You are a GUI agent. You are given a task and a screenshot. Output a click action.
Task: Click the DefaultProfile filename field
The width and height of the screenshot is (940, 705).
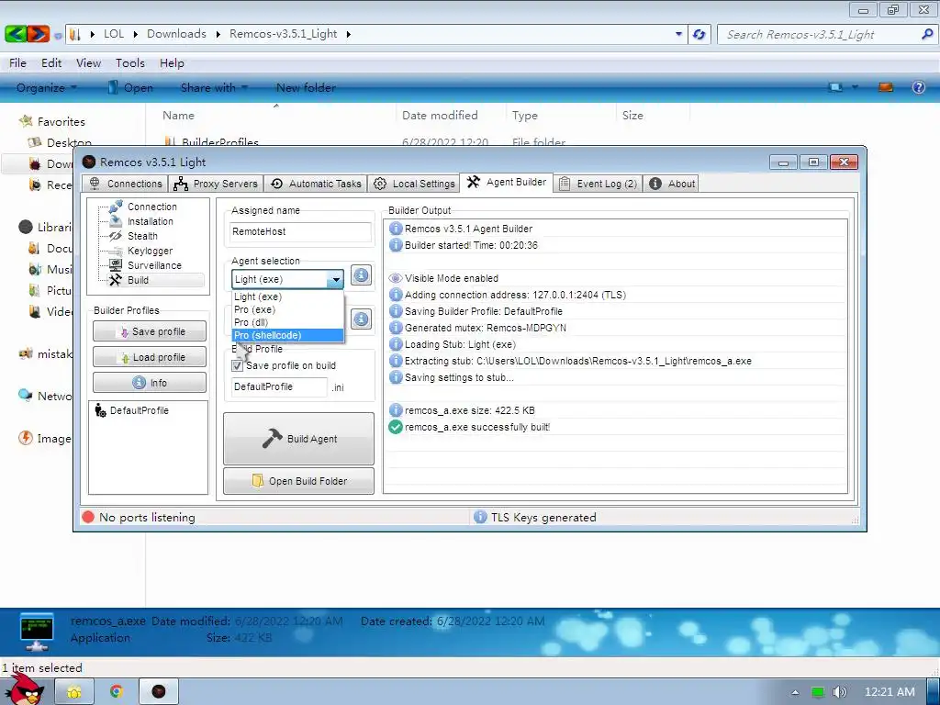pos(279,386)
